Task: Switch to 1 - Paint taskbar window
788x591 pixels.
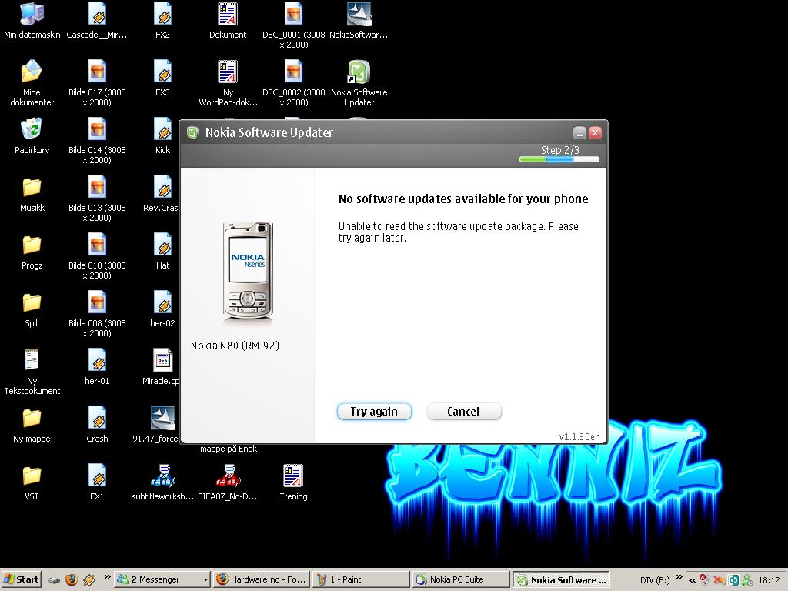Action: (x=360, y=579)
